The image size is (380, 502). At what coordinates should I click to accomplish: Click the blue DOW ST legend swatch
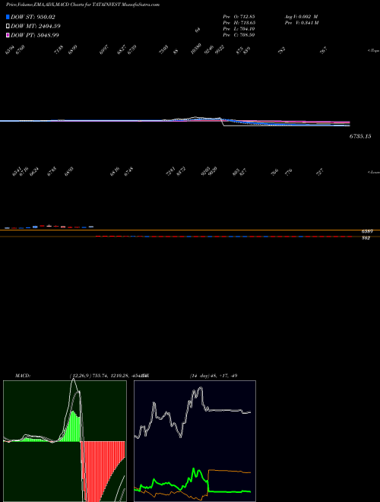point(8,17)
